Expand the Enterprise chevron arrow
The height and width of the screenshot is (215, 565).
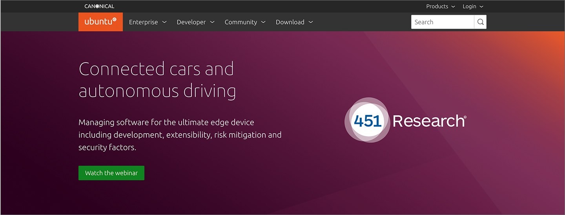click(164, 22)
